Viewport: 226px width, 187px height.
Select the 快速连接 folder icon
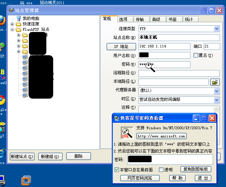point(18,24)
